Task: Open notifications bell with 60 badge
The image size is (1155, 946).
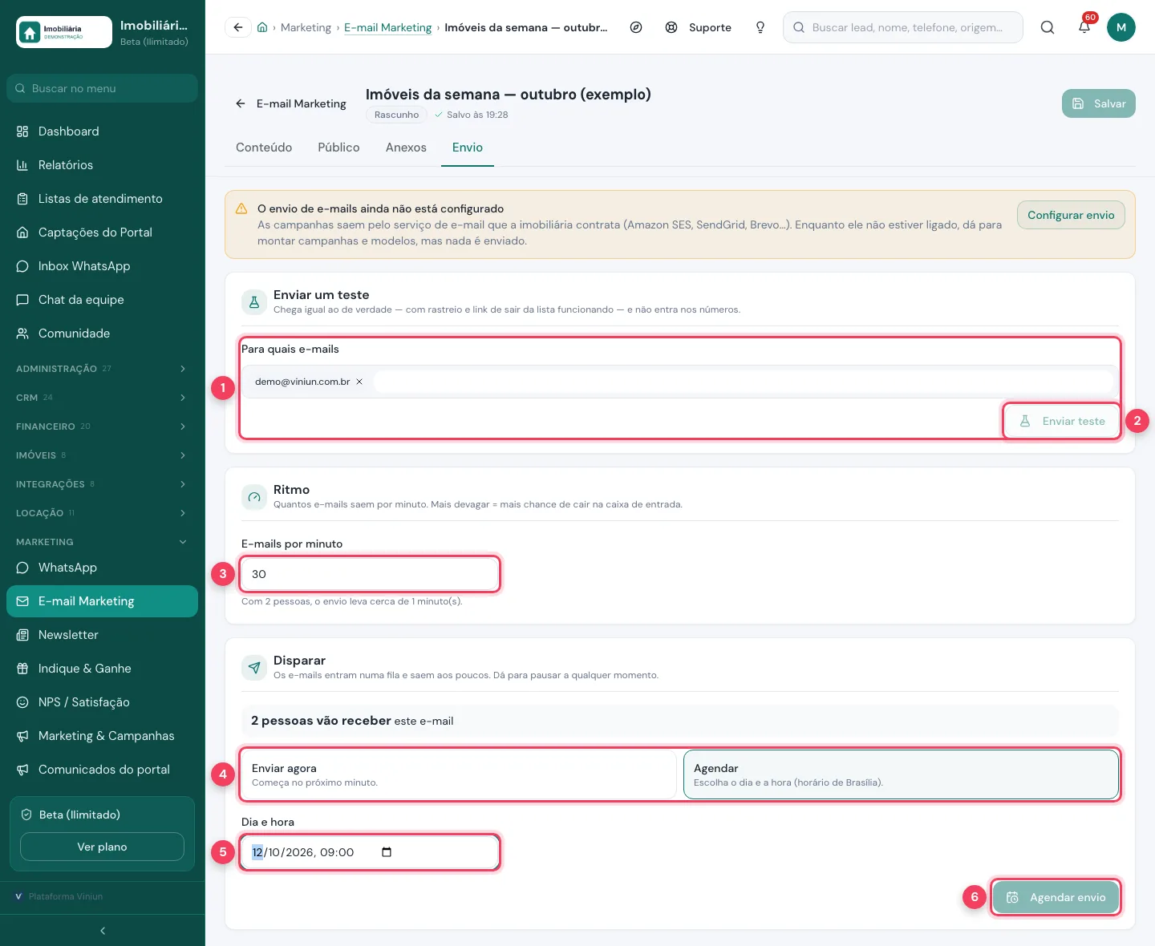Action: [x=1084, y=27]
